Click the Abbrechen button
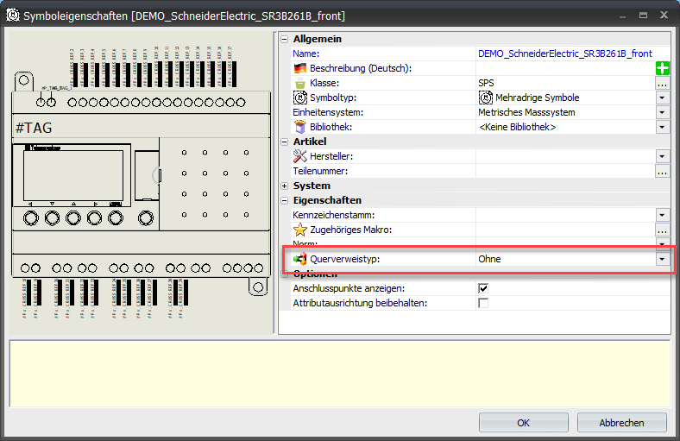The height and width of the screenshot is (441, 680). [x=621, y=423]
